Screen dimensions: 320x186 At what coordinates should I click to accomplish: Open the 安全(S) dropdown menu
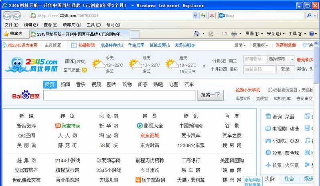(275, 34)
